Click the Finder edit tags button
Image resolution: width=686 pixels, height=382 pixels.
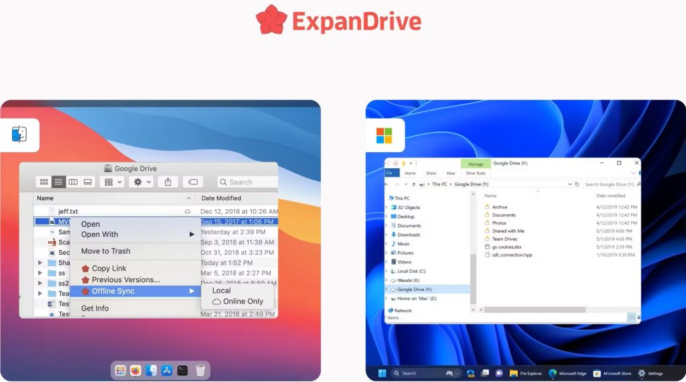193,182
